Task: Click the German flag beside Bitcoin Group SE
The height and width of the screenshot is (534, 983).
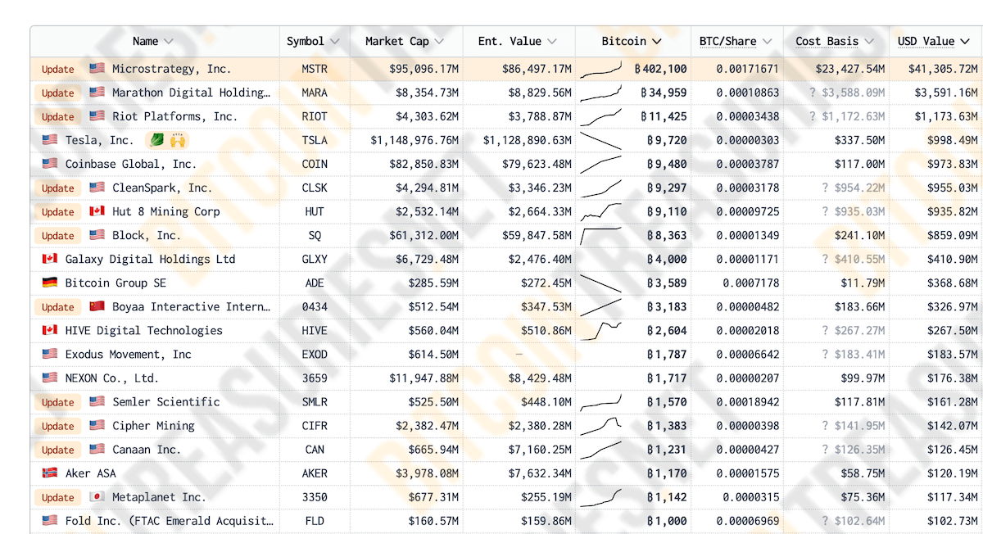Action: 50,283
